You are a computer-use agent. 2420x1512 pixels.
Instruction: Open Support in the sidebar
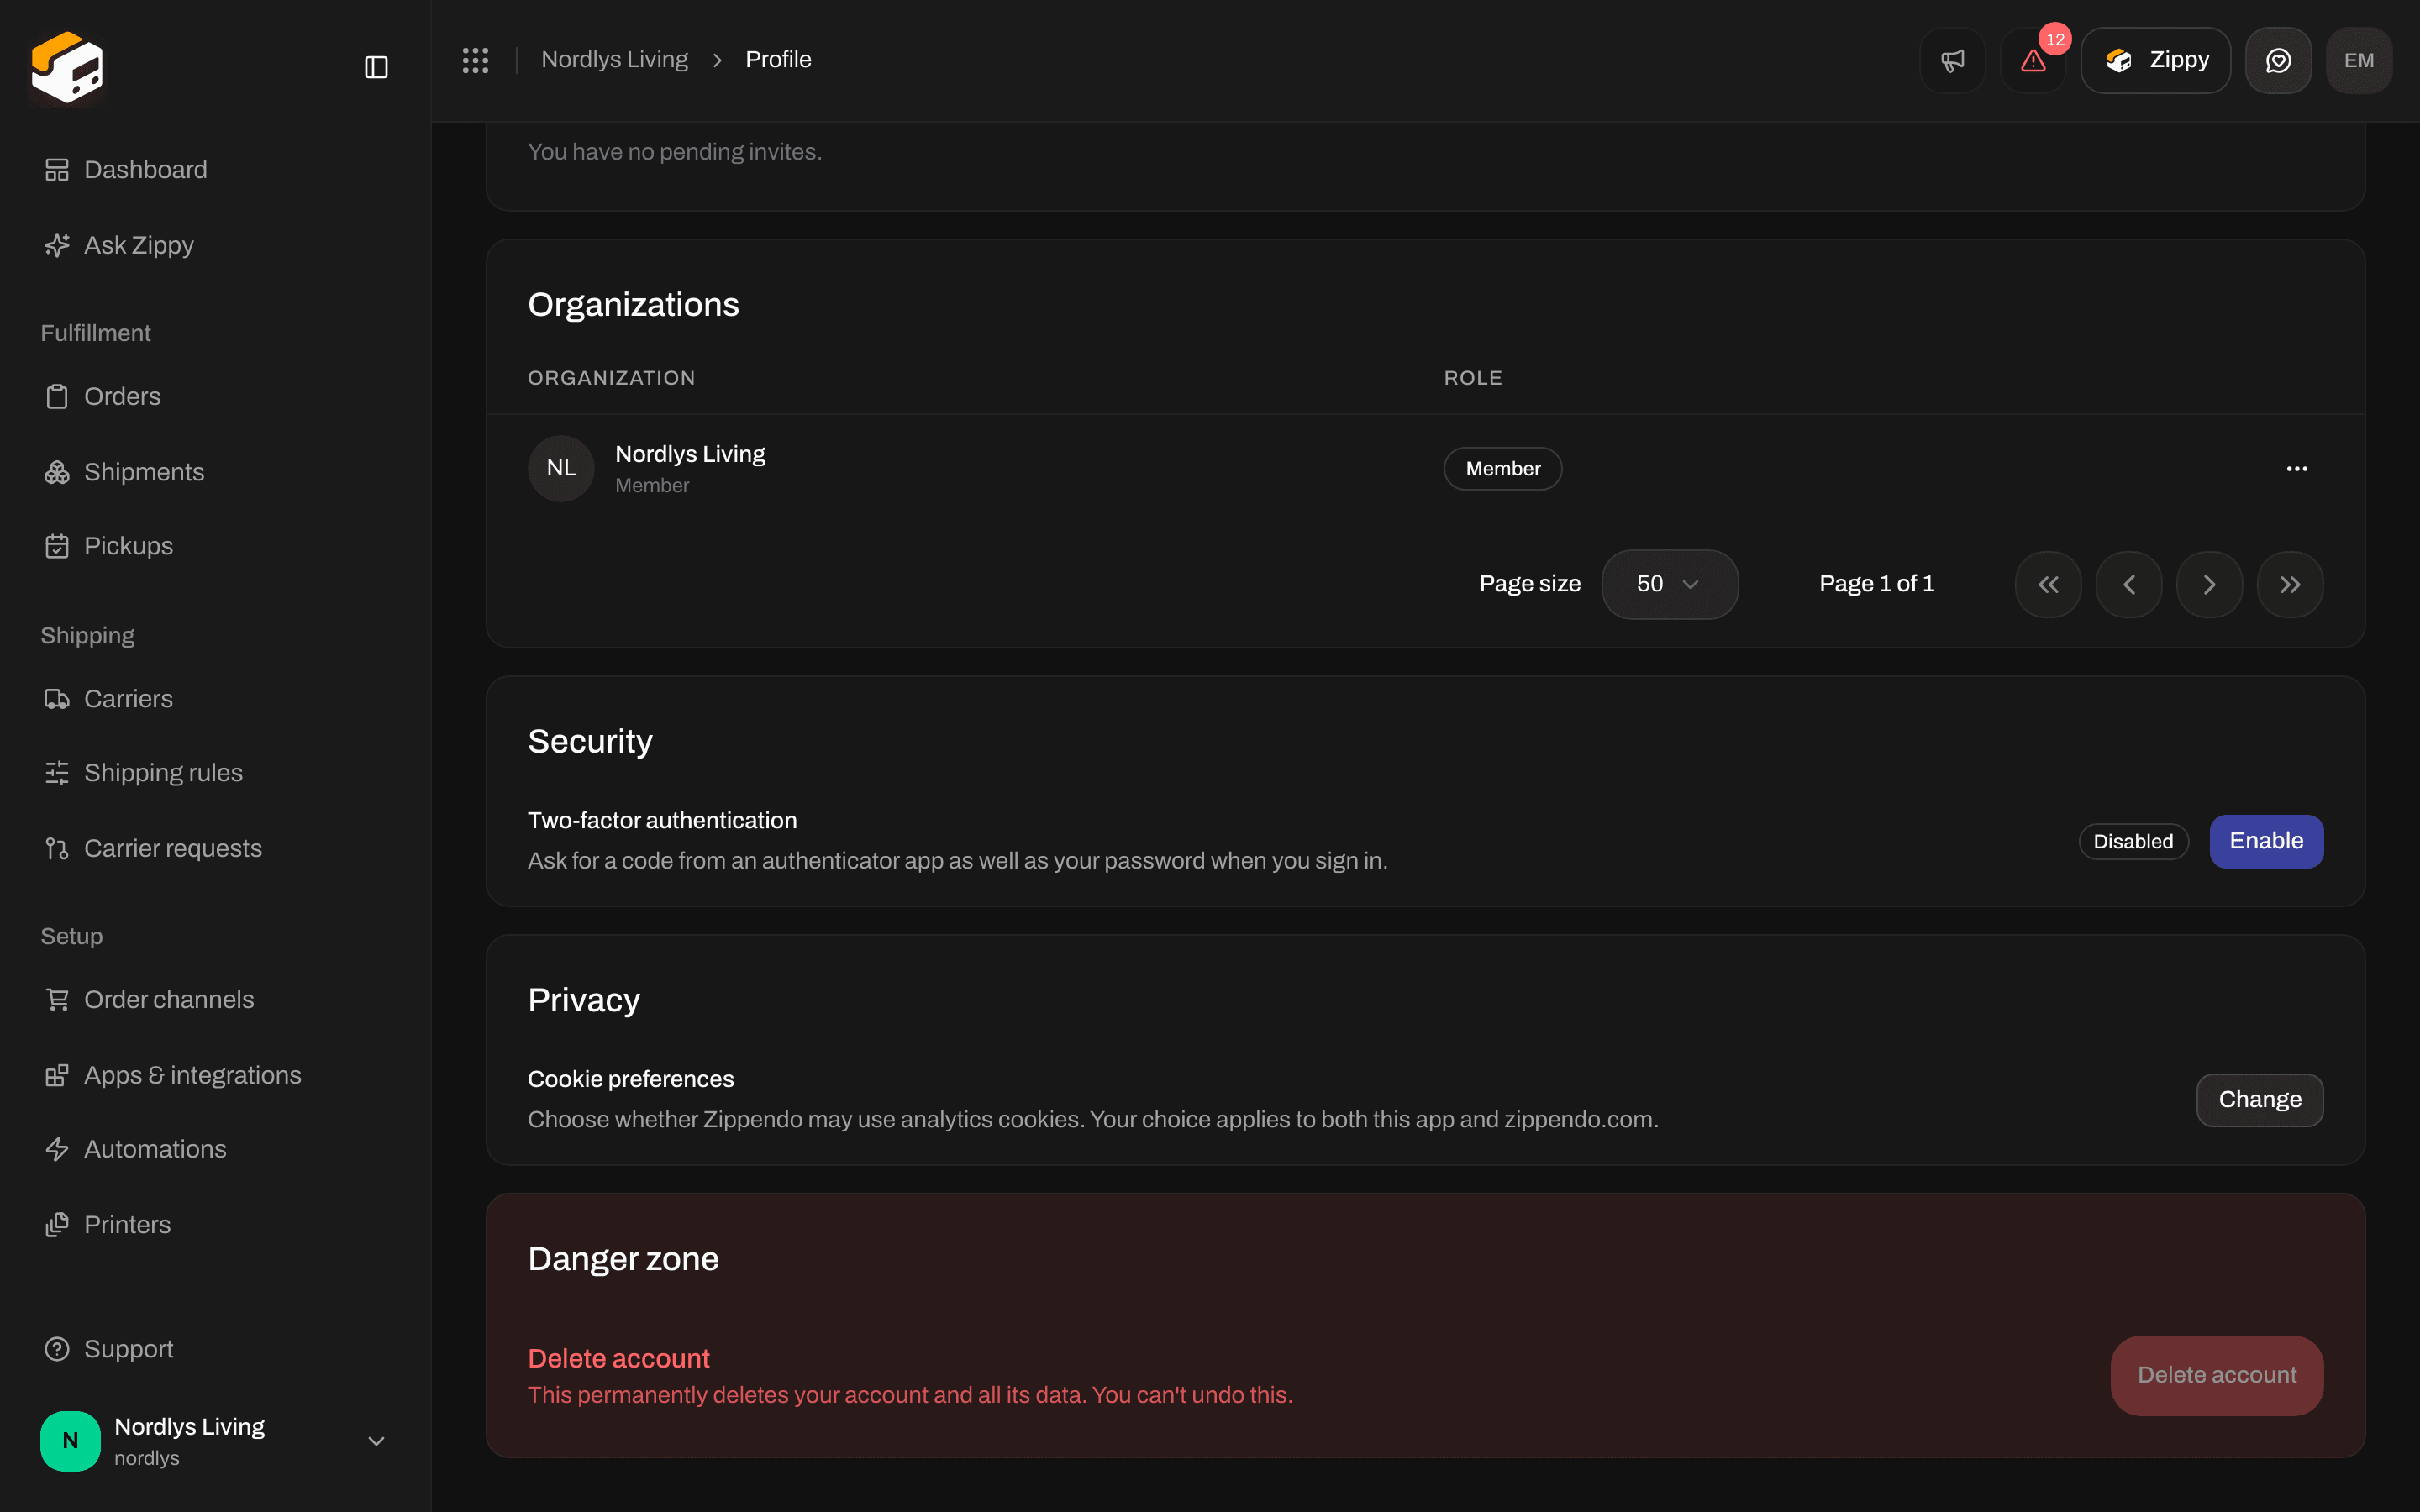point(215,1349)
